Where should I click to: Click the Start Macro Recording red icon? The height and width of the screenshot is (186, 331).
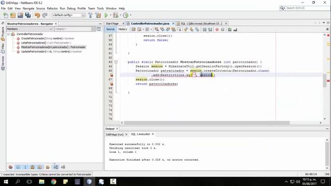click(x=217, y=29)
